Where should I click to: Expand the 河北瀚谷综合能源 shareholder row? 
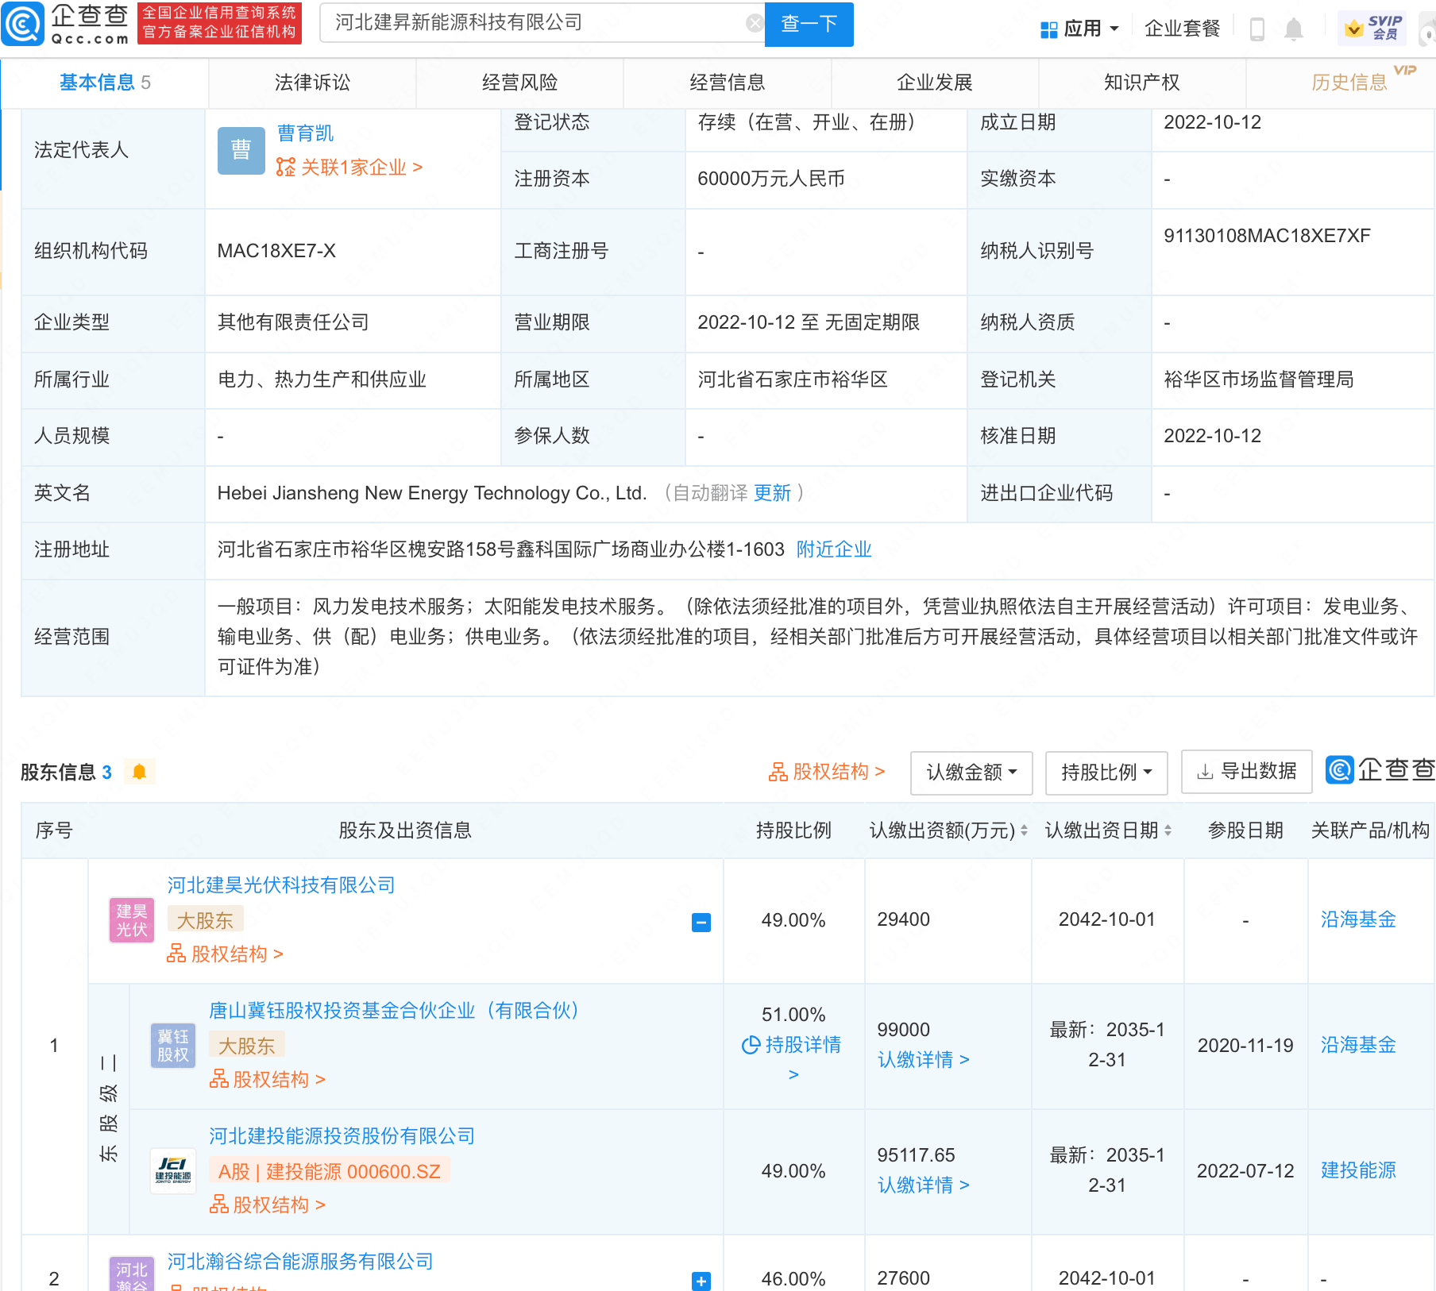pyautogui.click(x=701, y=1281)
